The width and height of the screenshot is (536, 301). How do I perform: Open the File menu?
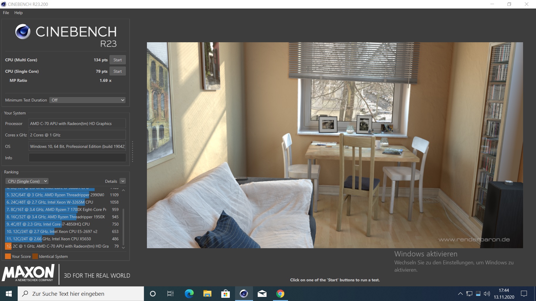(x=6, y=13)
